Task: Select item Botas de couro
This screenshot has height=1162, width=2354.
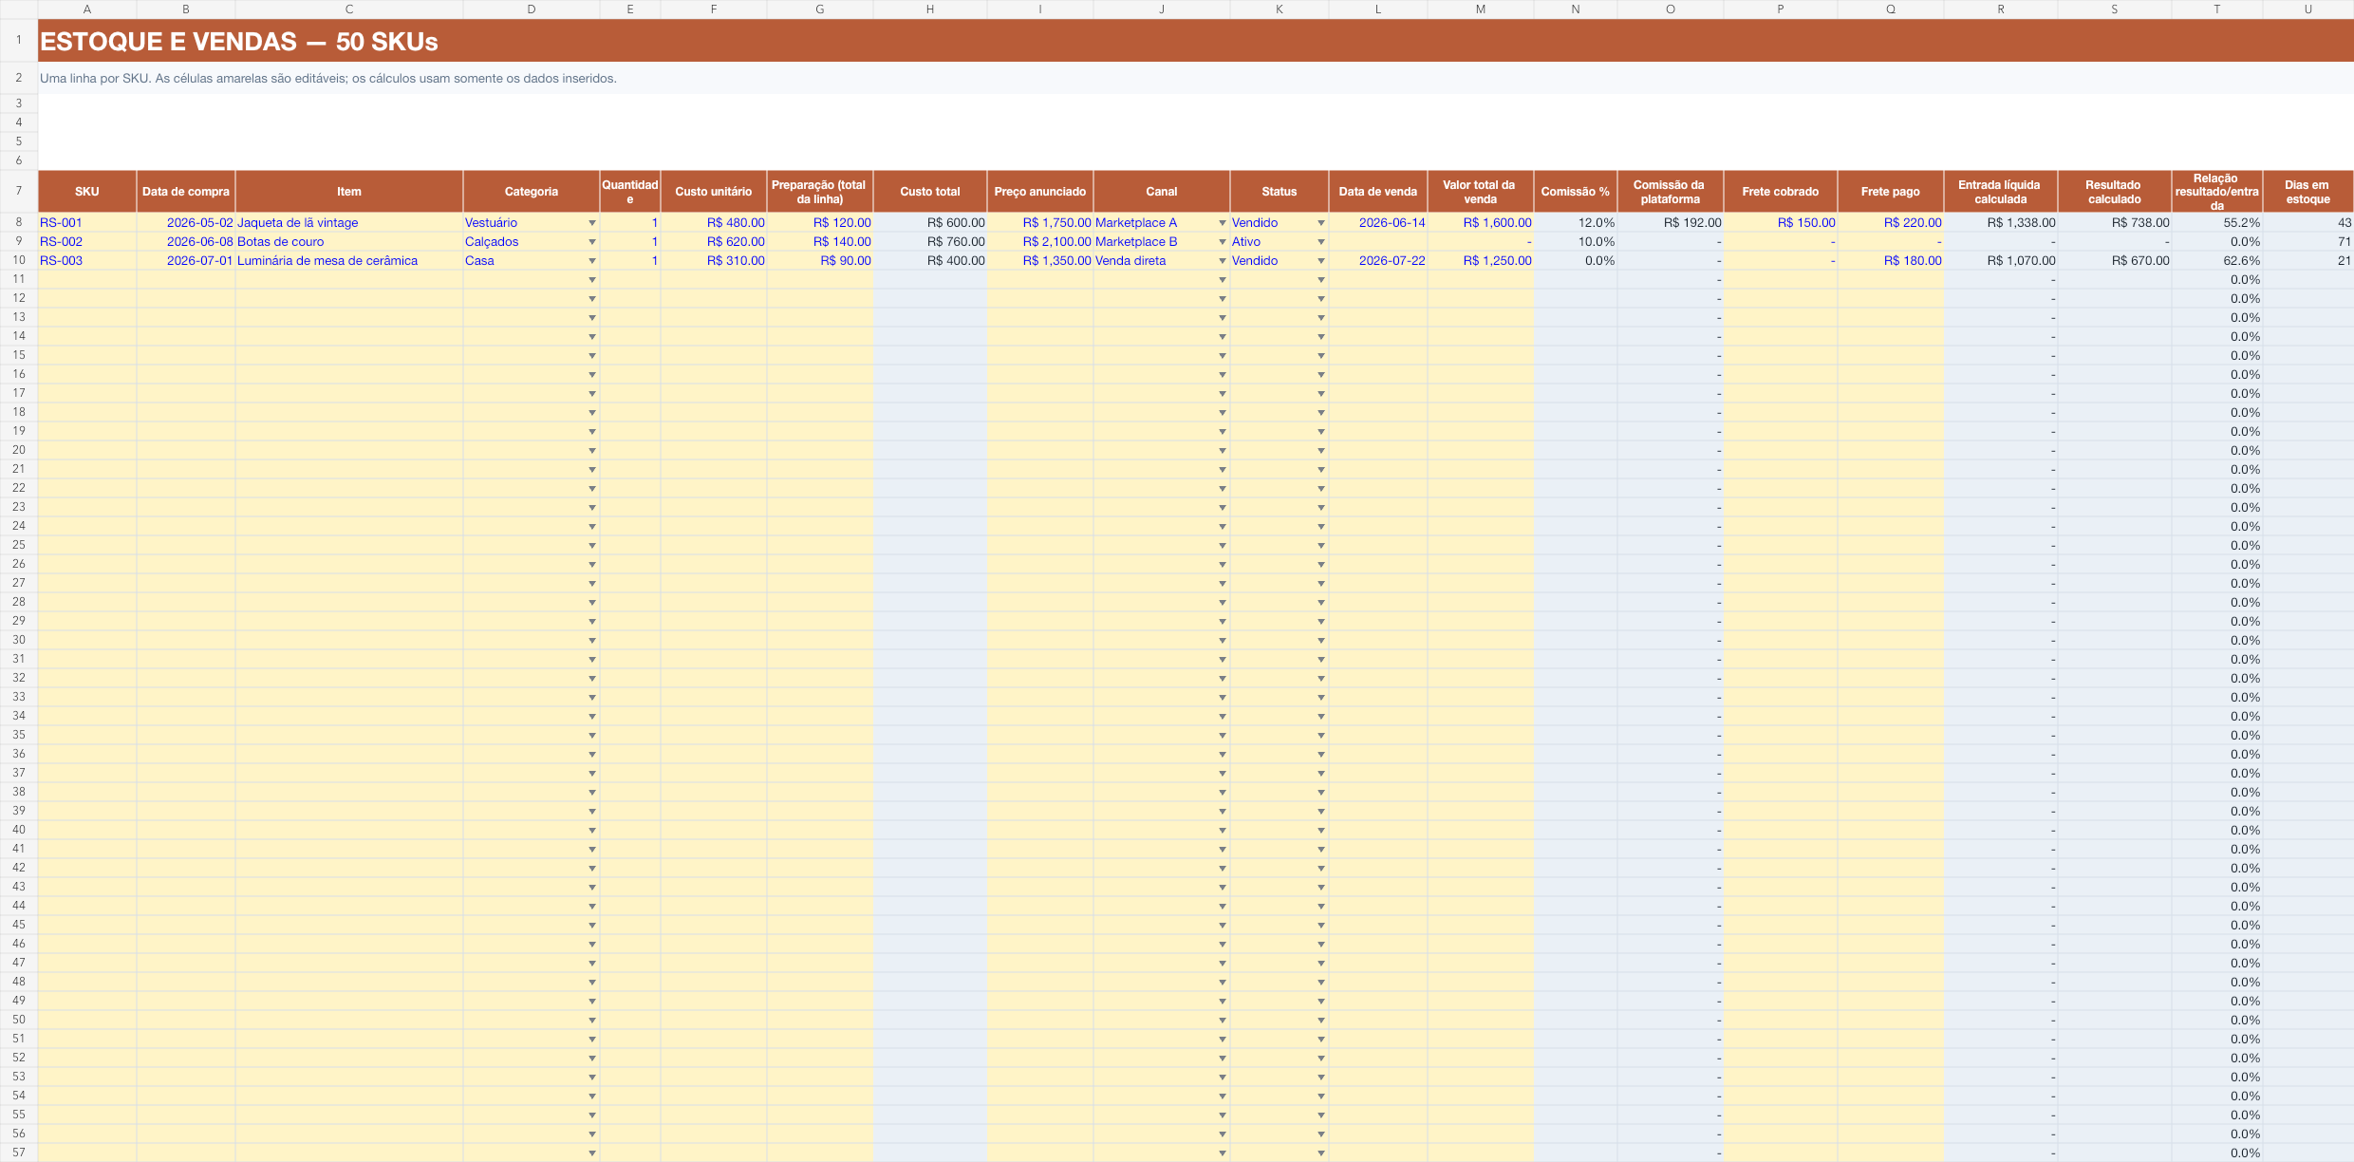Action: (349, 241)
